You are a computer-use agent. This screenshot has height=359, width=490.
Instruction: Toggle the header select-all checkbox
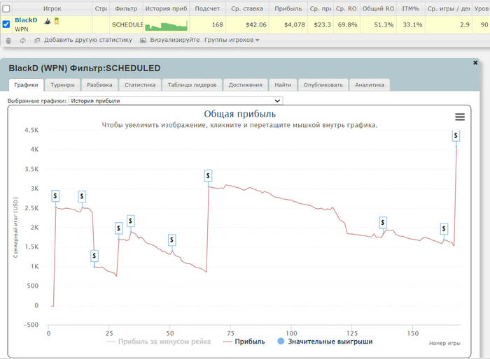tap(6, 8)
